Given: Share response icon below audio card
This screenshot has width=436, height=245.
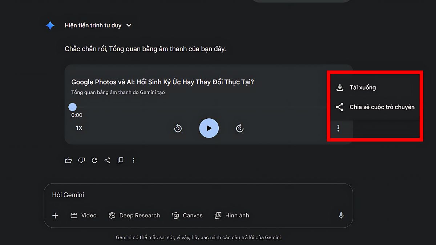Looking at the screenshot, I should pyautogui.click(x=107, y=160).
